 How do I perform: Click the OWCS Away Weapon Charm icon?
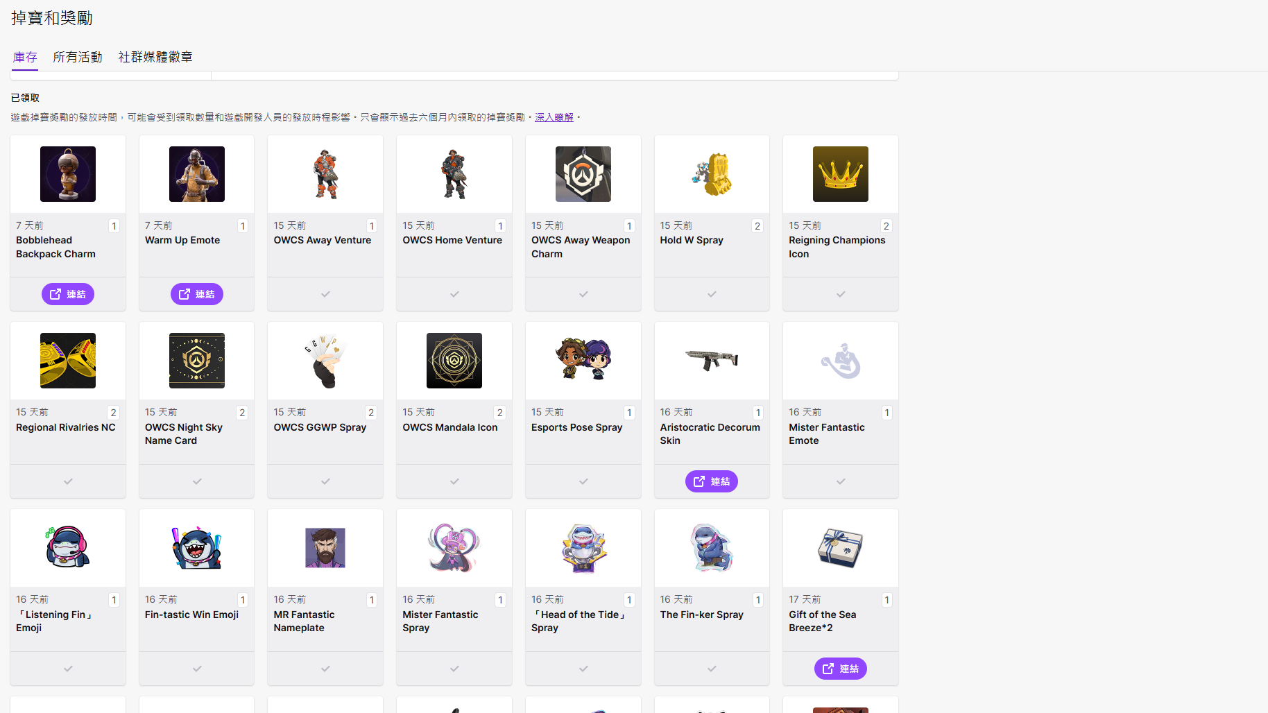(x=583, y=174)
